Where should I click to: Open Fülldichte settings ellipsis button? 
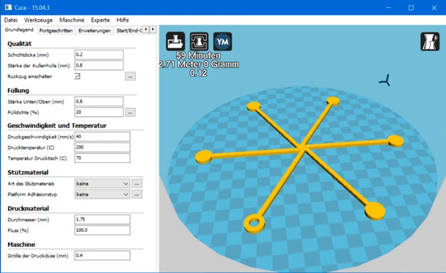pos(130,113)
